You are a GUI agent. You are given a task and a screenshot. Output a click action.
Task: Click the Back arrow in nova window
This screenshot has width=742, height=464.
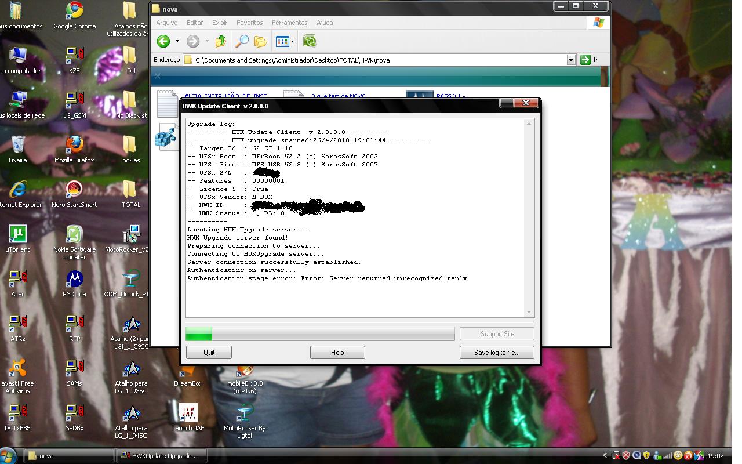point(163,41)
